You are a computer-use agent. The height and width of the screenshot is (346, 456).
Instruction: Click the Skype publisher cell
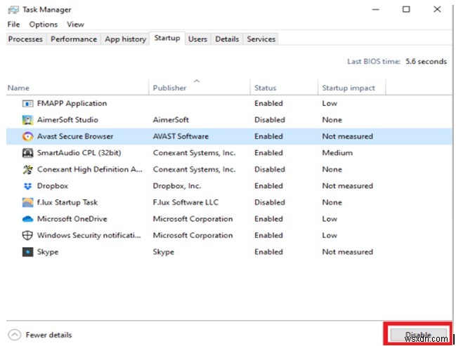[164, 252]
